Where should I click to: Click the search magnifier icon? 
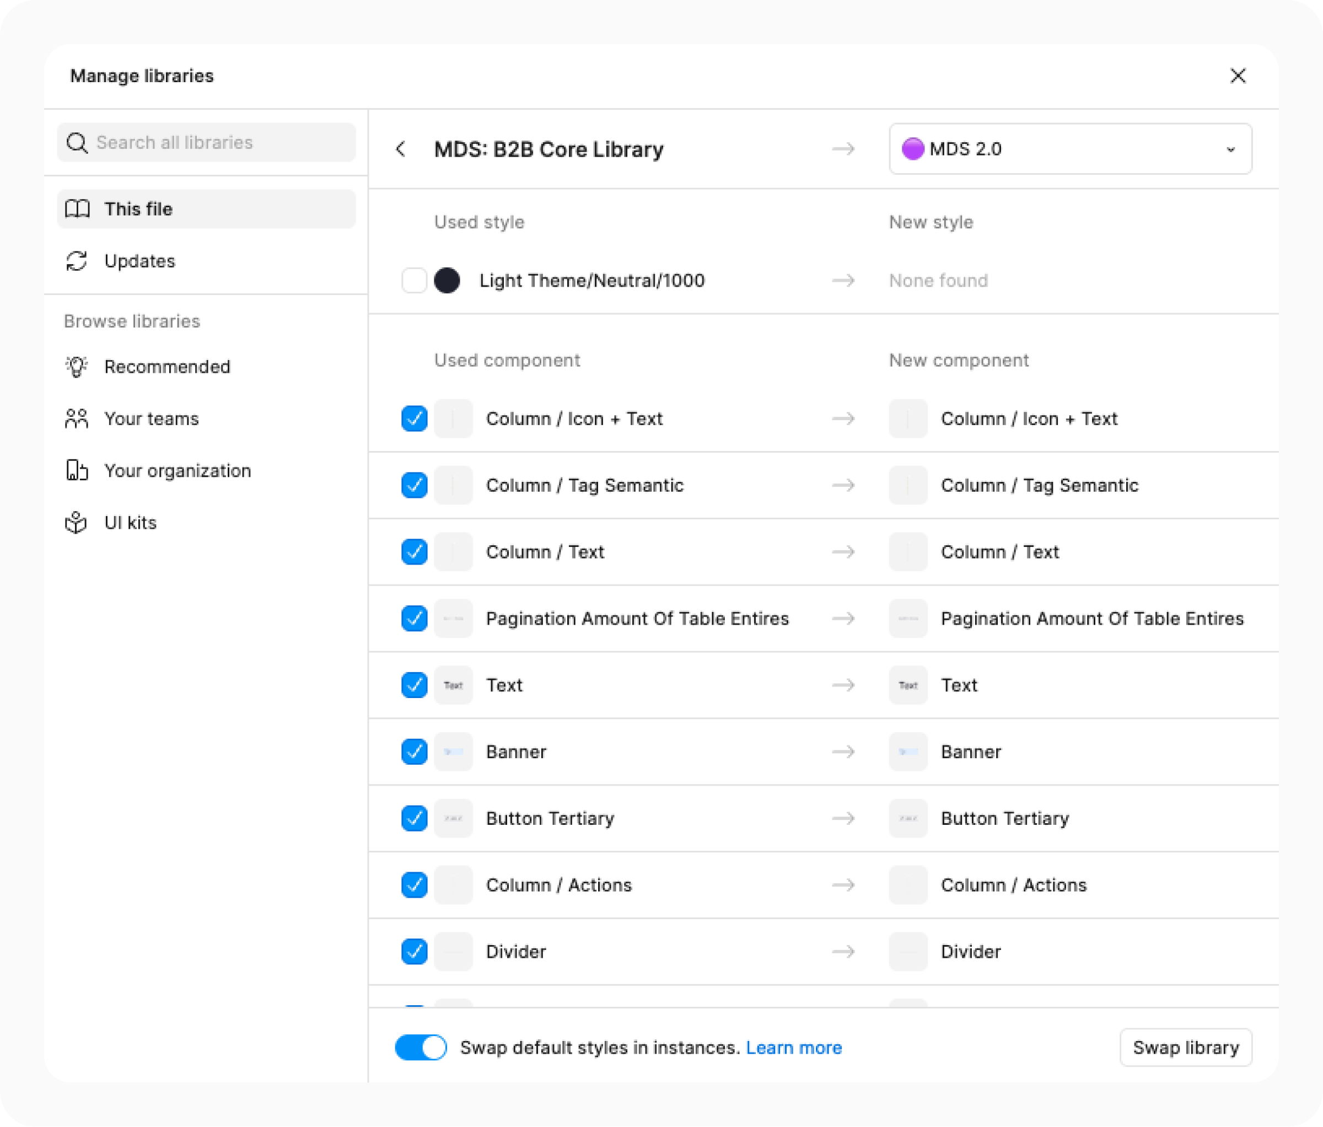(77, 142)
